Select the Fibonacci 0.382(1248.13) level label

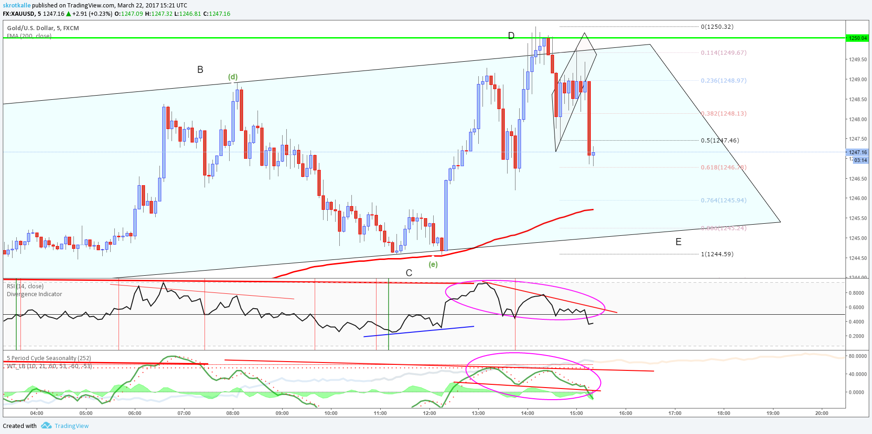[724, 113]
